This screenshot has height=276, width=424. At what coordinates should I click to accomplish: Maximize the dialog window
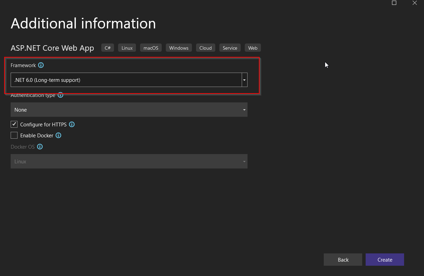pos(394,3)
